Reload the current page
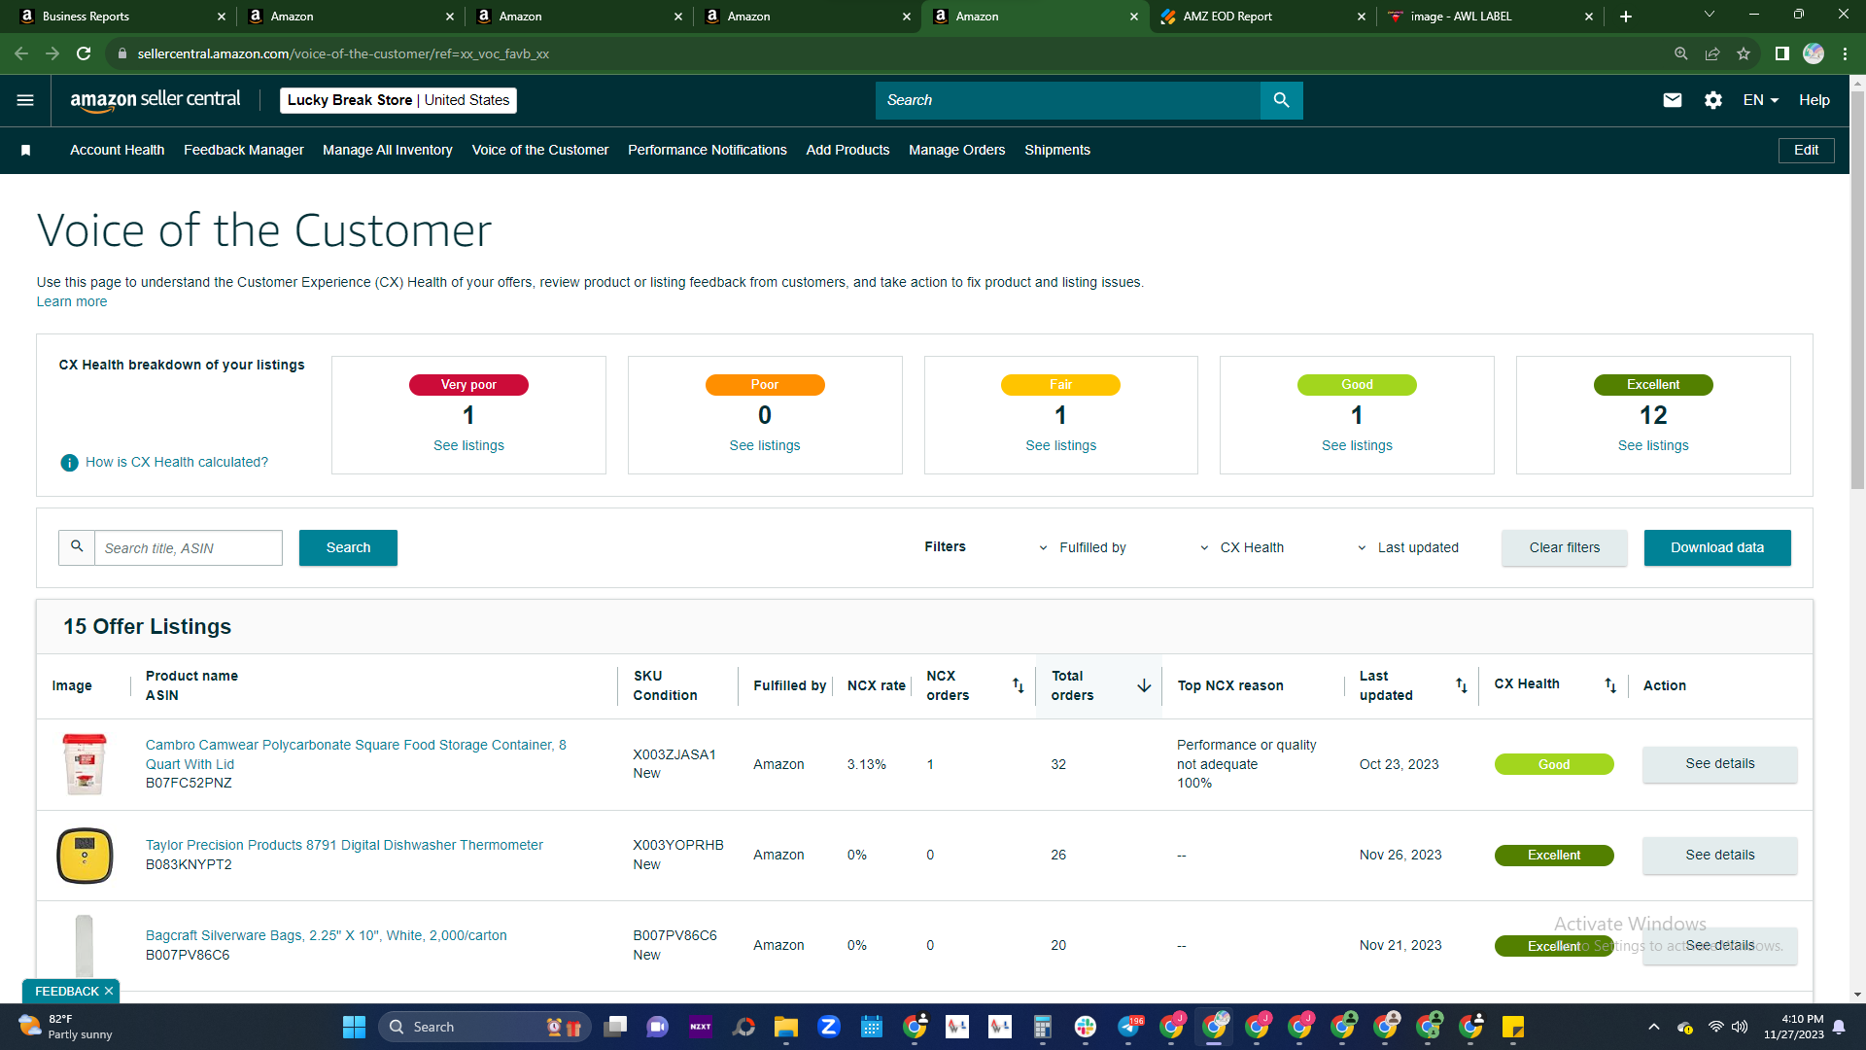This screenshot has height=1050, width=1866. tap(84, 53)
